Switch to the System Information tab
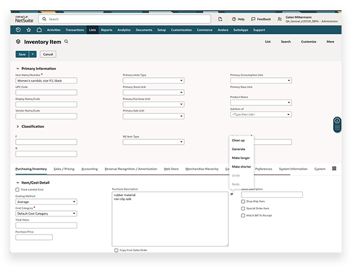Image resolution: width=353 pixels, height=267 pixels. (293, 169)
